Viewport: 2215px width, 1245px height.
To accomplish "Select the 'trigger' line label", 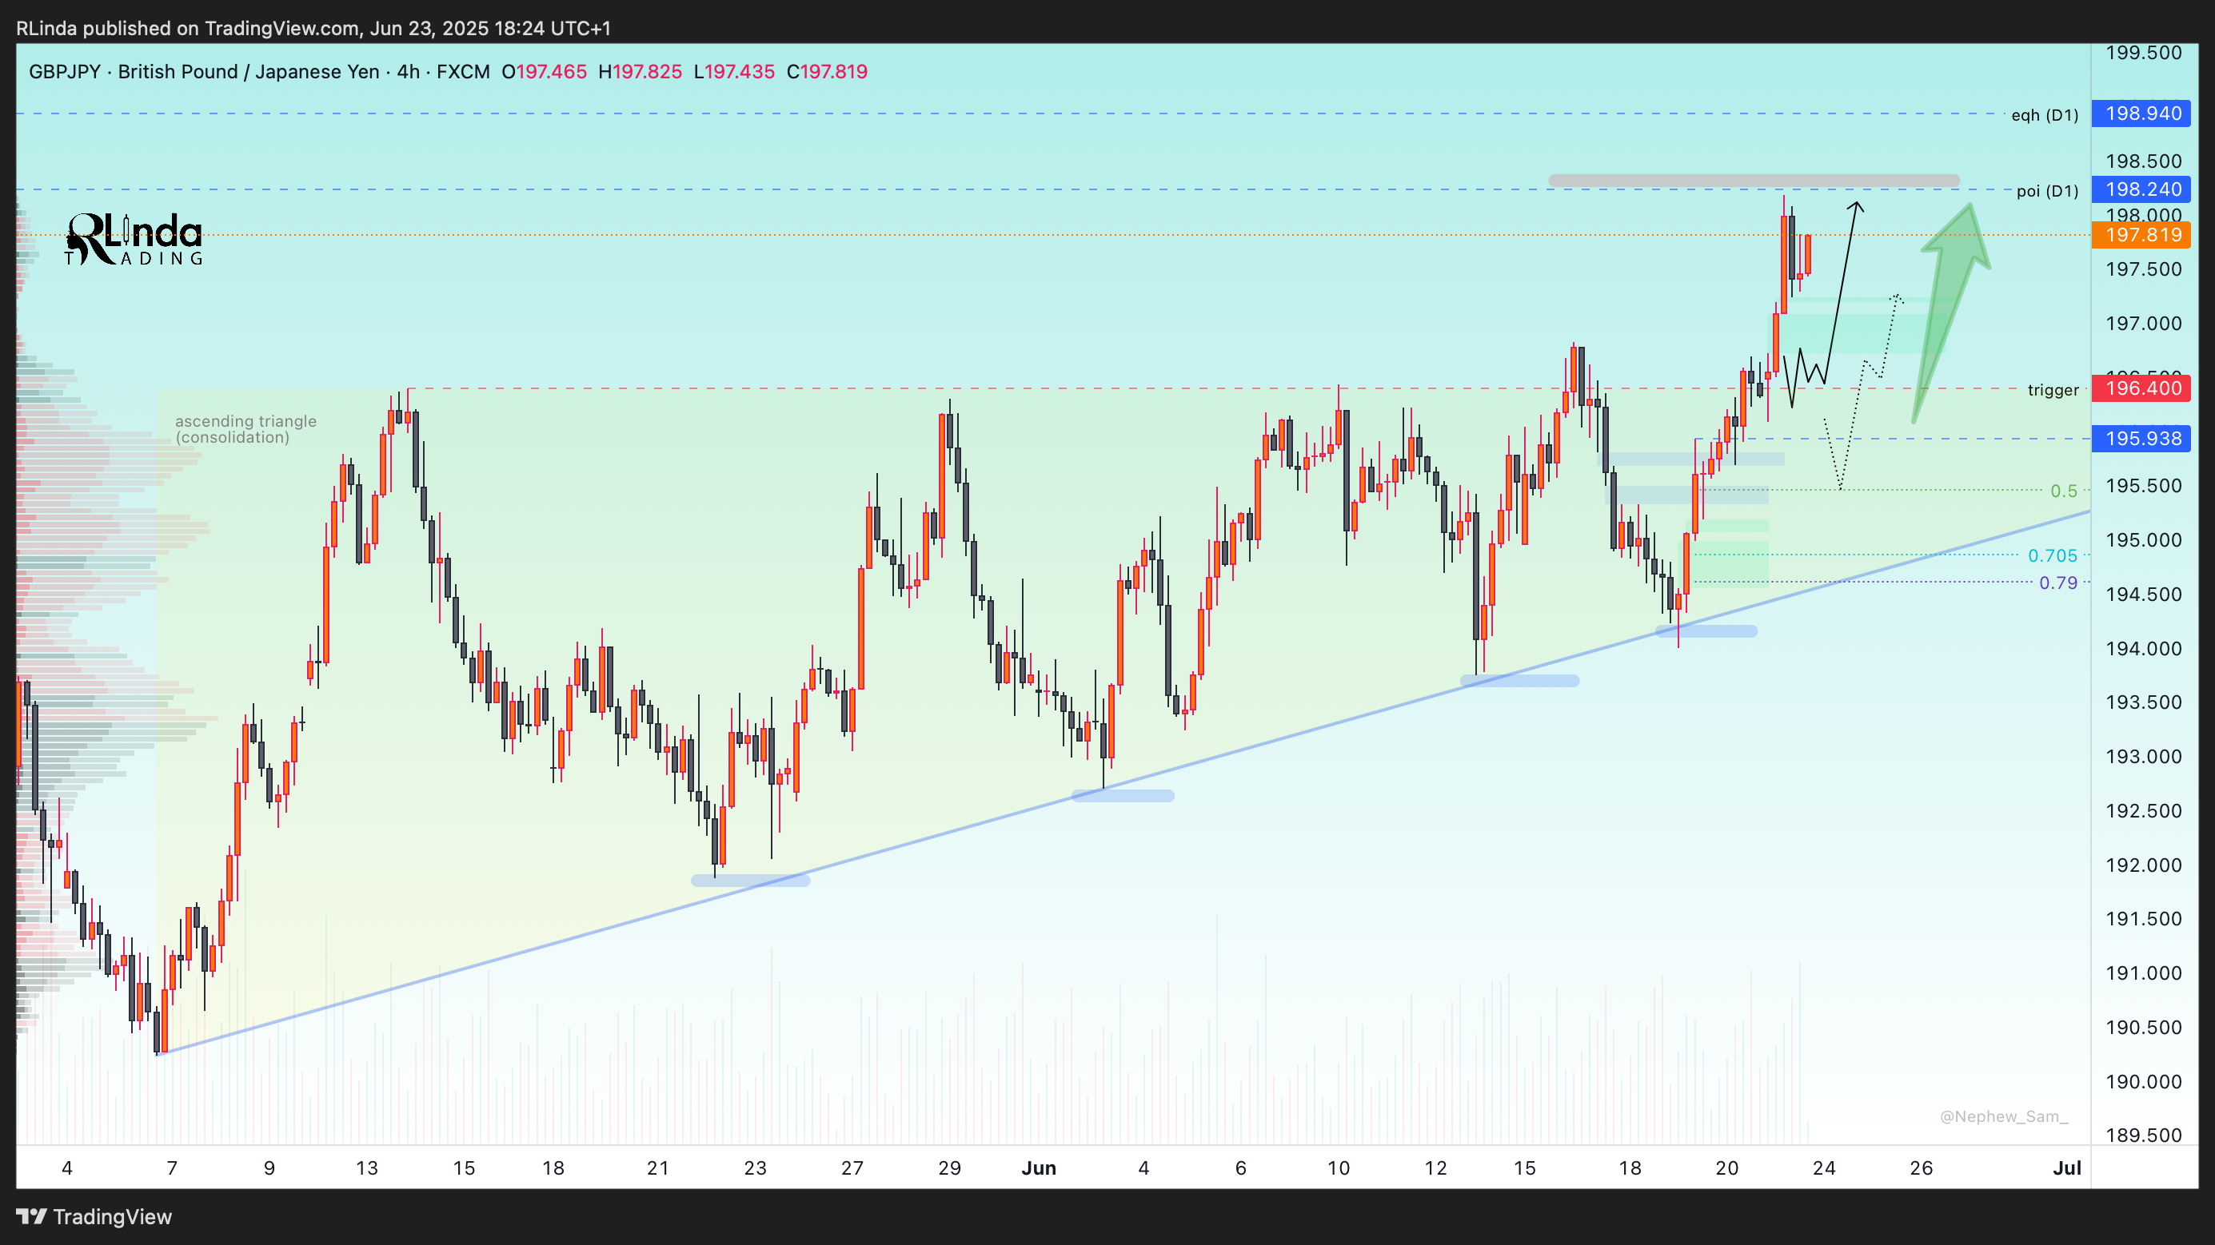I will tap(2053, 390).
